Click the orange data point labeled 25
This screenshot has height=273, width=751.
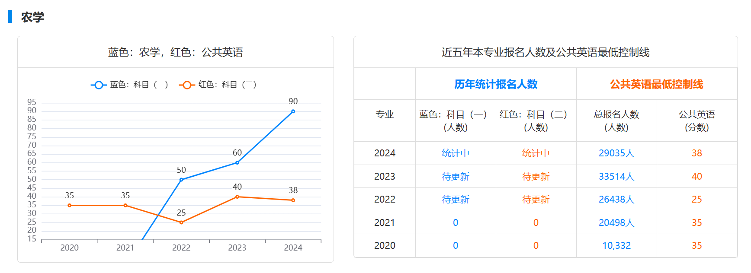tap(181, 222)
